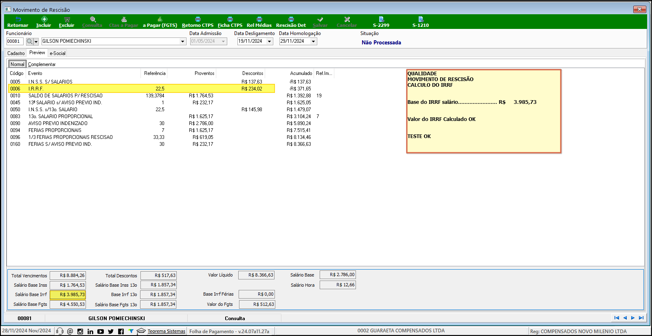Click the Excluir toolbar icon
The width and height of the screenshot is (652, 336).
[67, 19]
